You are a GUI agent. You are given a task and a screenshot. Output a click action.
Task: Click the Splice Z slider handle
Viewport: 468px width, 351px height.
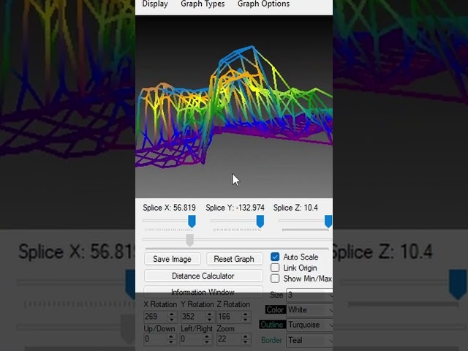[x=328, y=222]
